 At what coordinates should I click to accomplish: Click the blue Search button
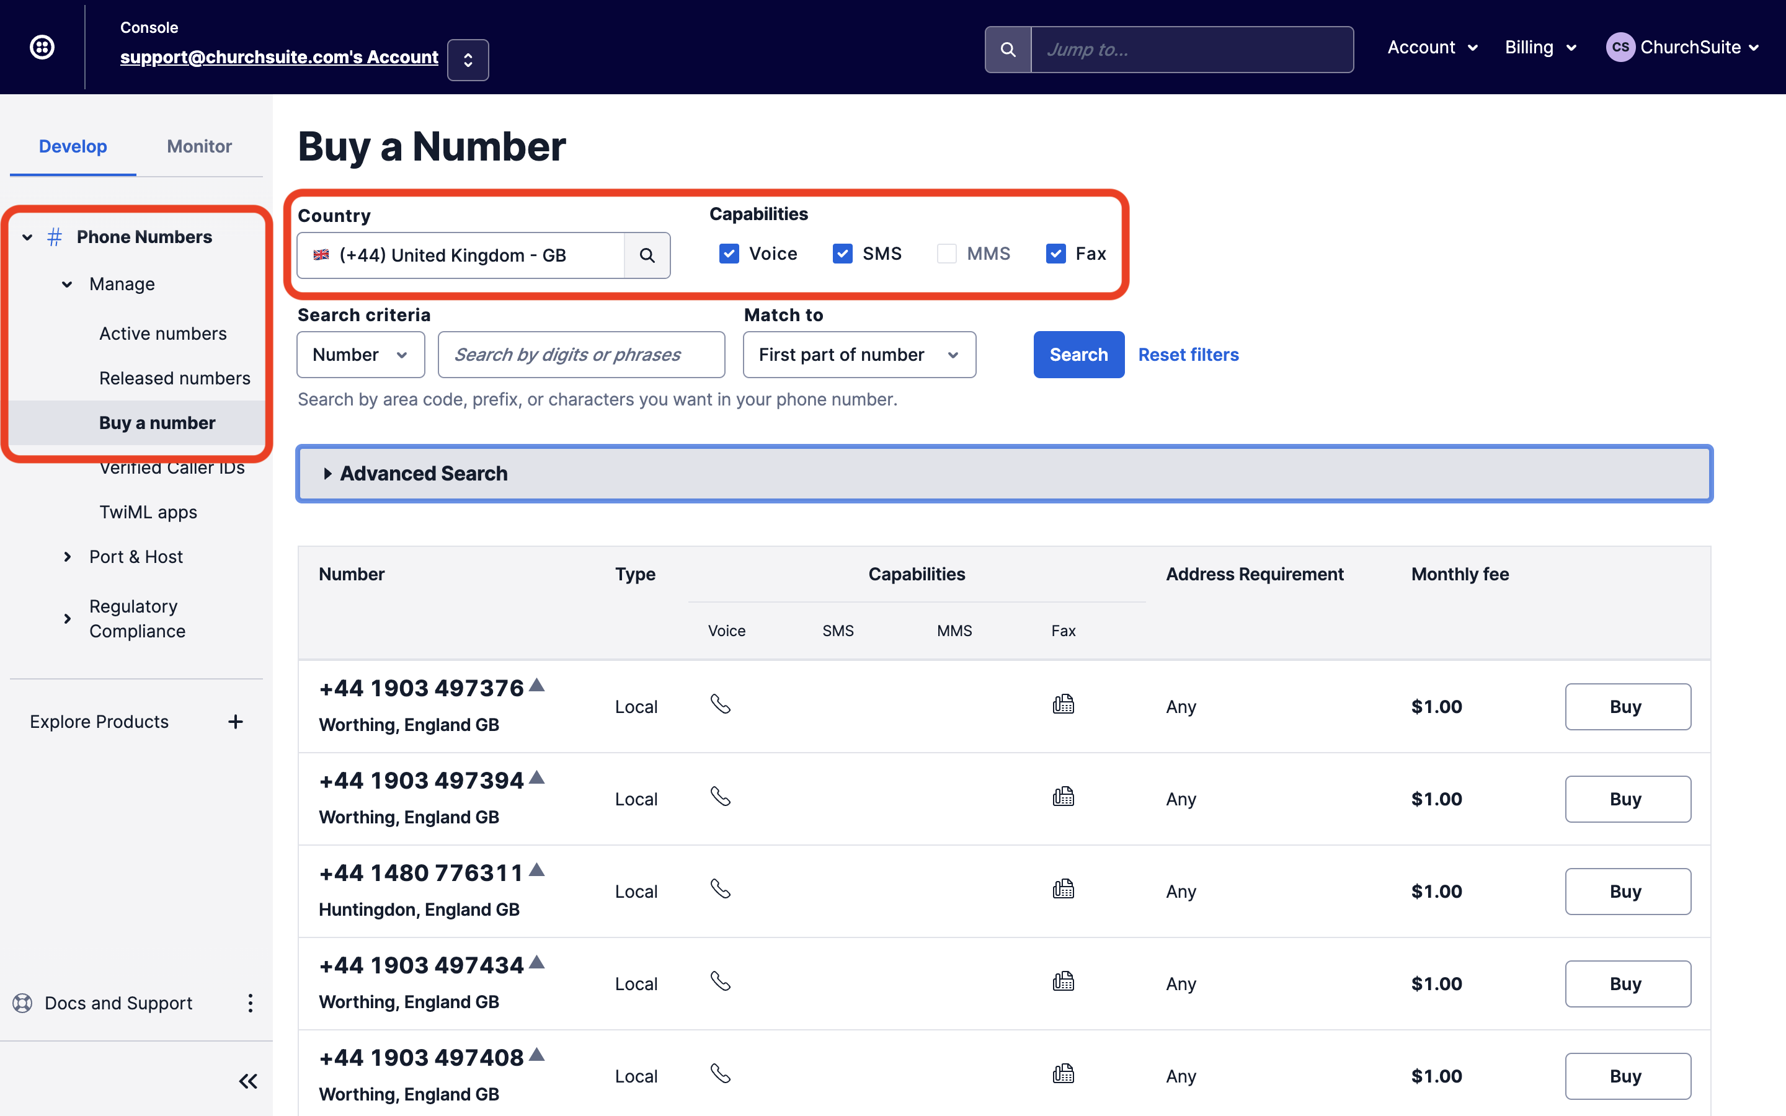tap(1078, 355)
